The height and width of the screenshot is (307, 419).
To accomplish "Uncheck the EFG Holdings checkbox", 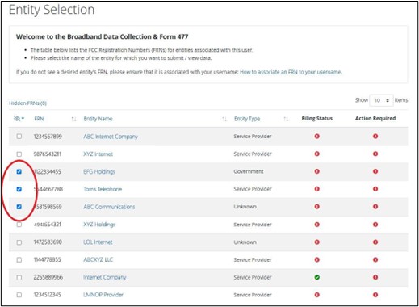I will [x=19, y=171].
